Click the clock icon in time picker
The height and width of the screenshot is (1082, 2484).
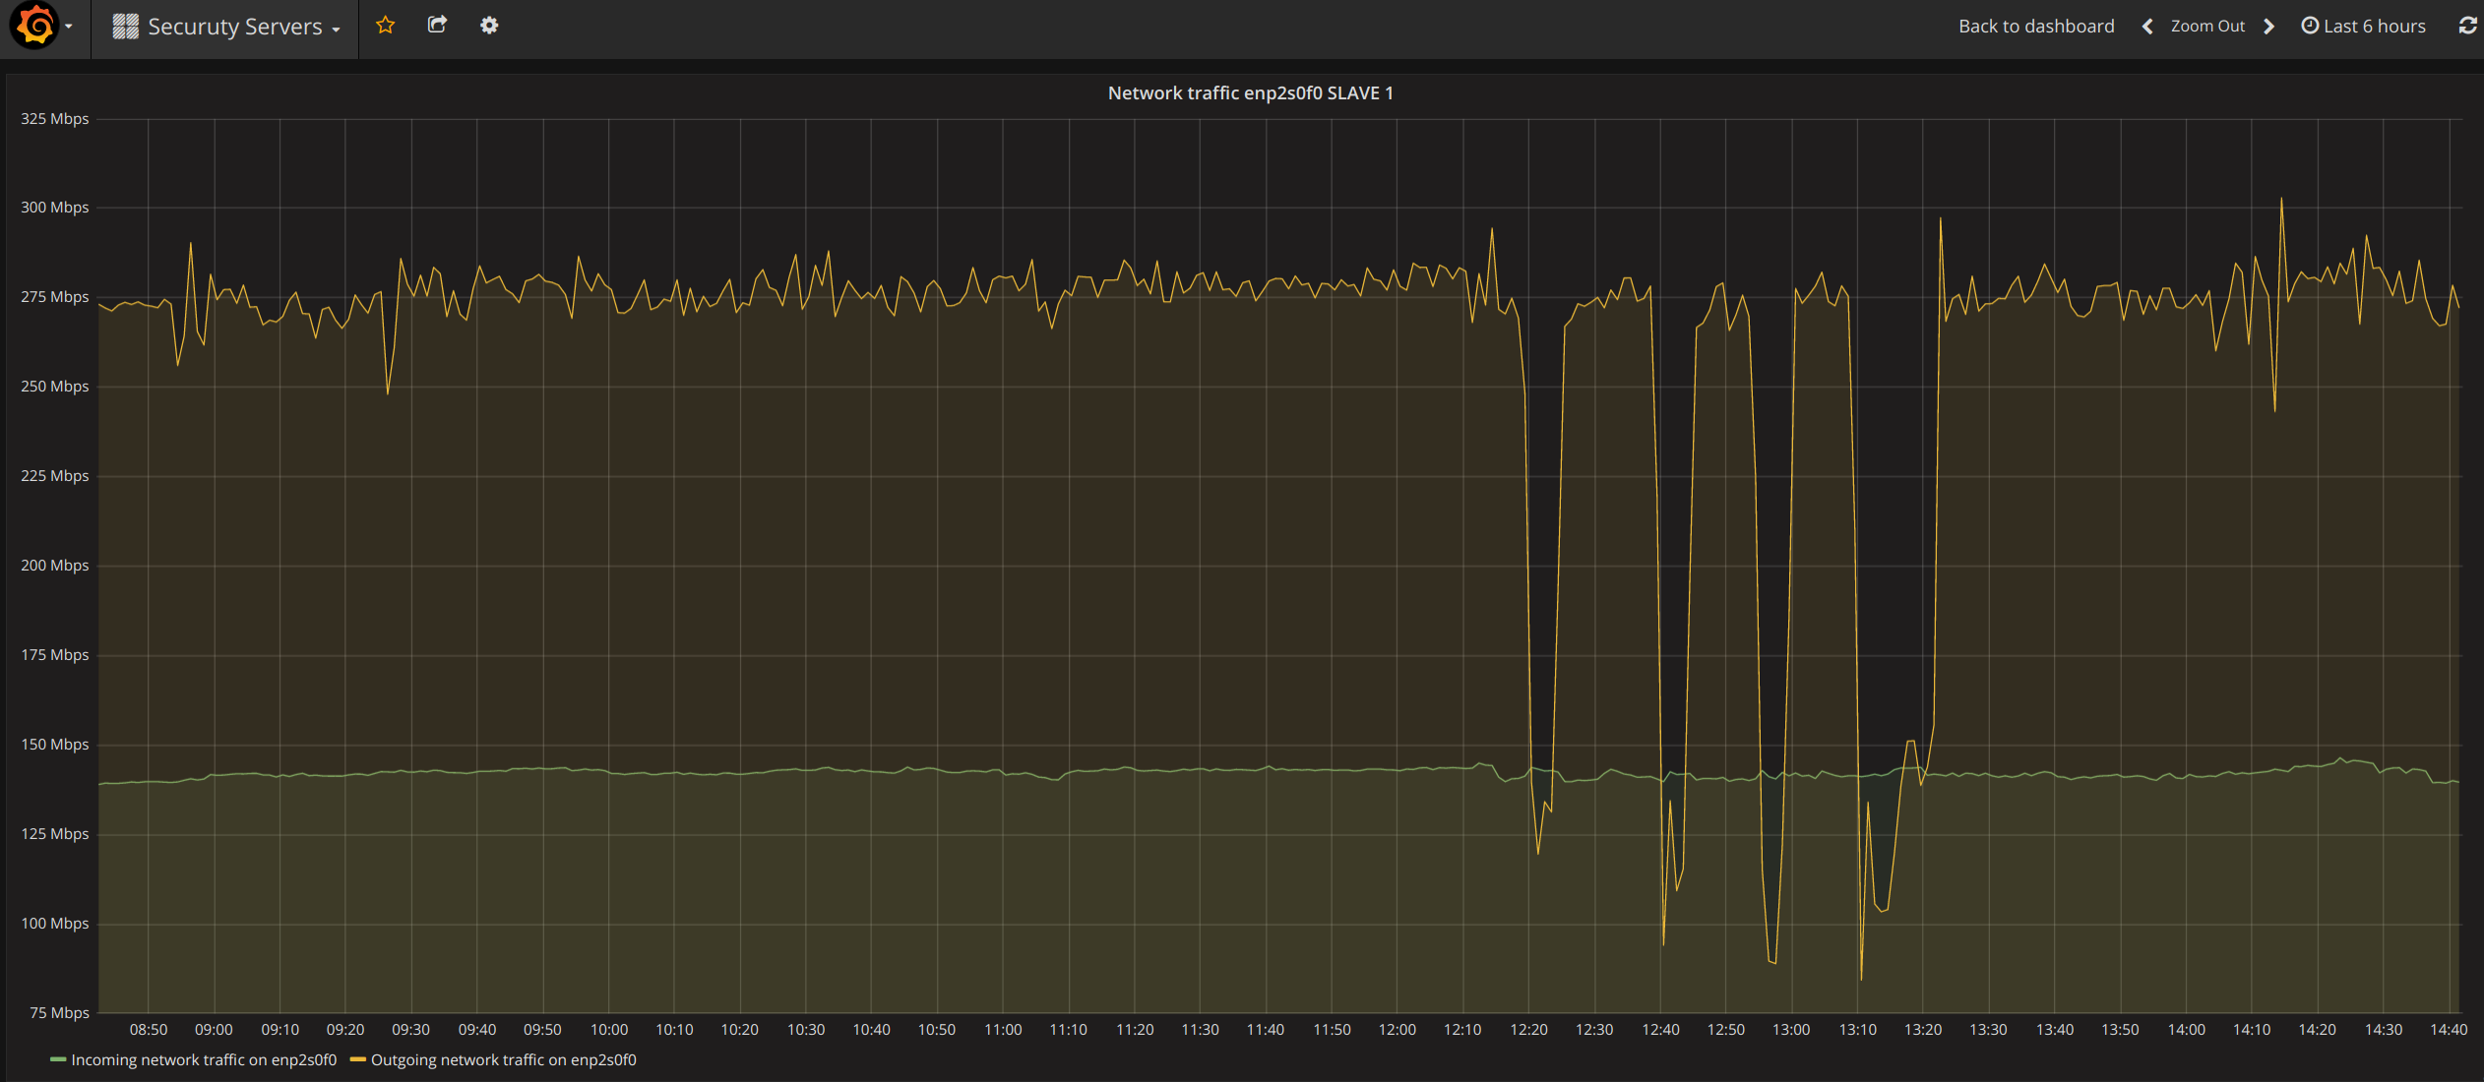pos(2310,26)
